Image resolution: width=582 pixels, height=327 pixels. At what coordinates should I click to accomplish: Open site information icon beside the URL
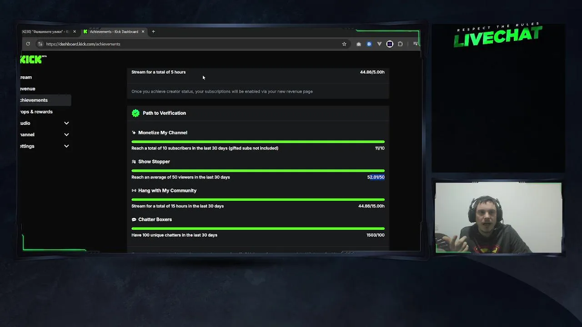tap(40, 44)
